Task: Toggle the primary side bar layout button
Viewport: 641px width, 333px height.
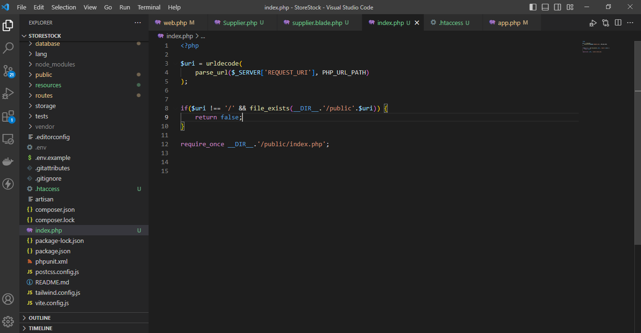Action: pyautogui.click(x=533, y=7)
